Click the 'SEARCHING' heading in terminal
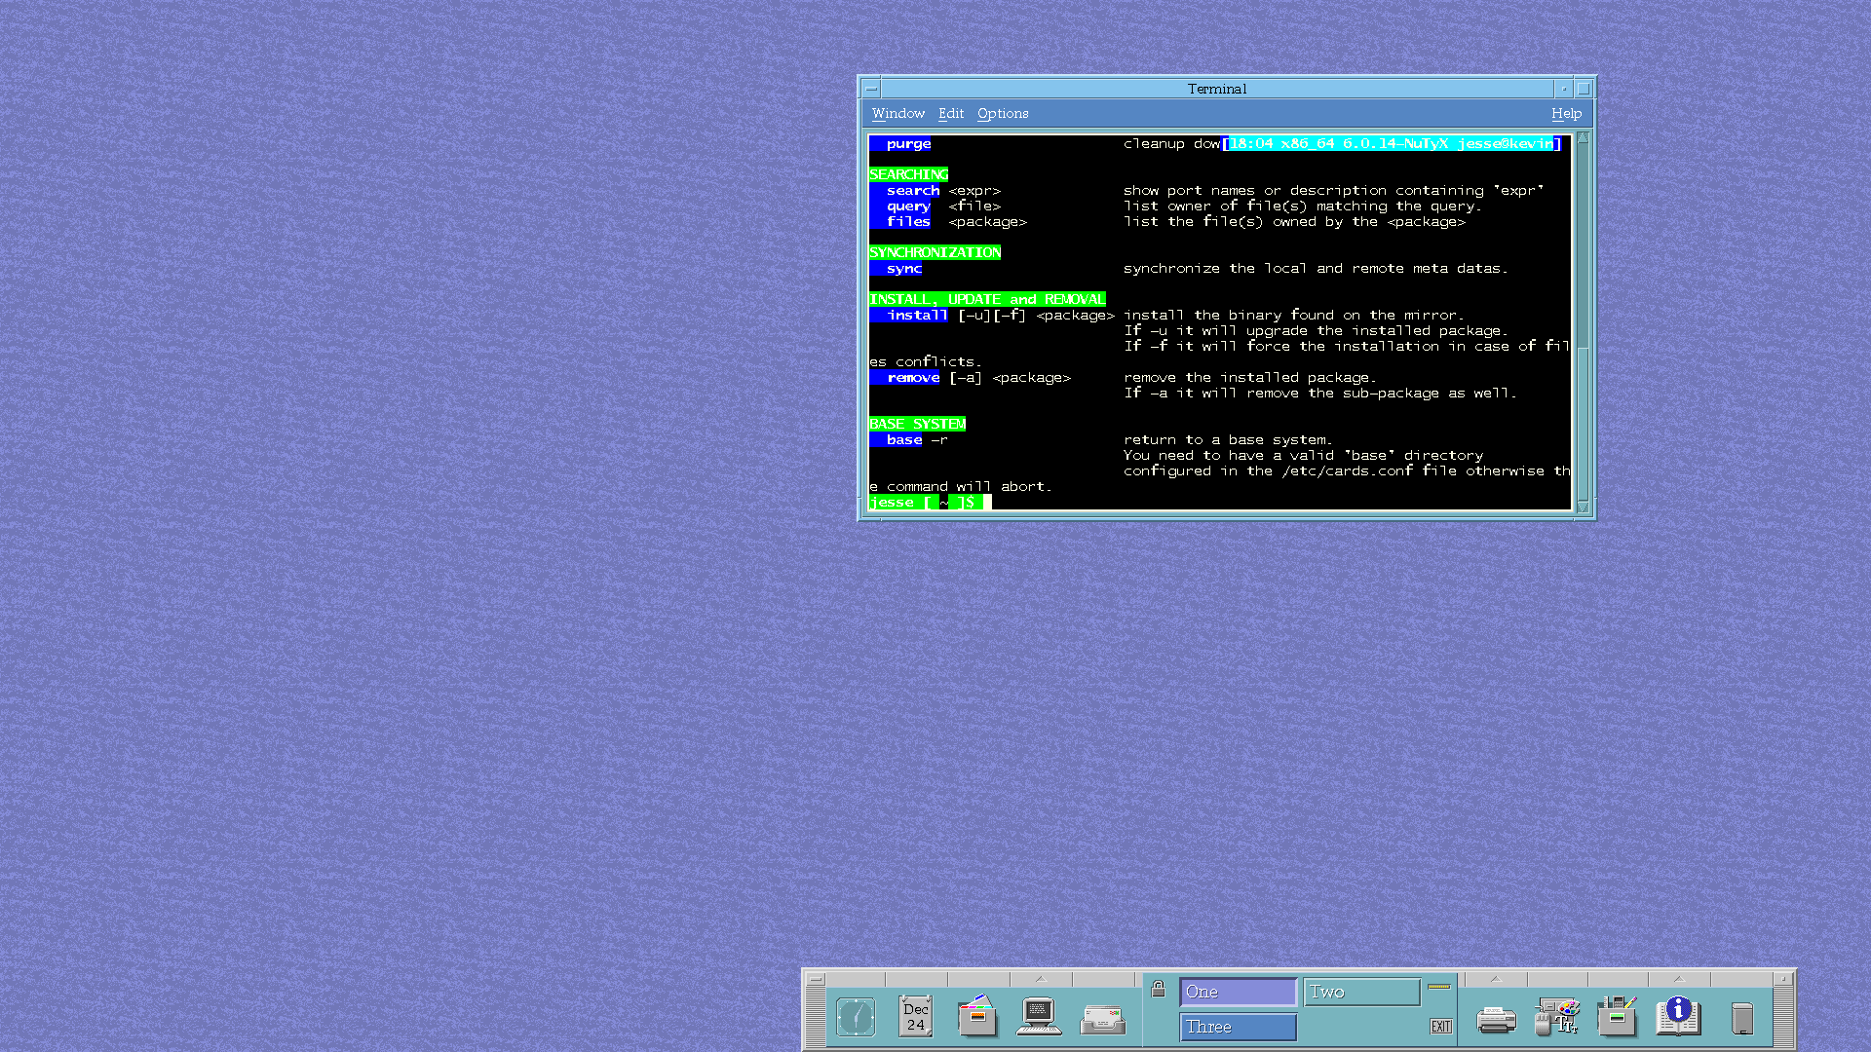 point(908,174)
